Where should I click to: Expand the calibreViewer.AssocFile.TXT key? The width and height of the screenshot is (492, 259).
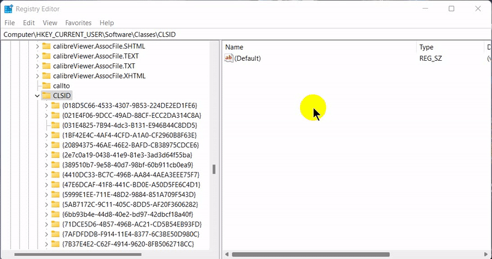pyautogui.click(x=38, y=66)
